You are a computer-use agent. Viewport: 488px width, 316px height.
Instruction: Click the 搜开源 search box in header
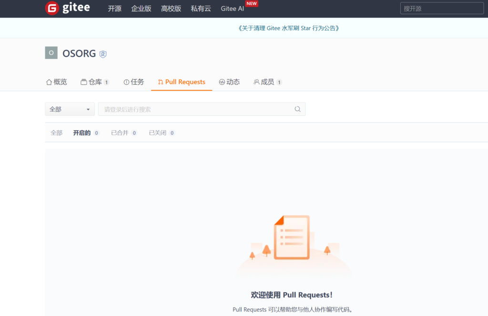442,9
